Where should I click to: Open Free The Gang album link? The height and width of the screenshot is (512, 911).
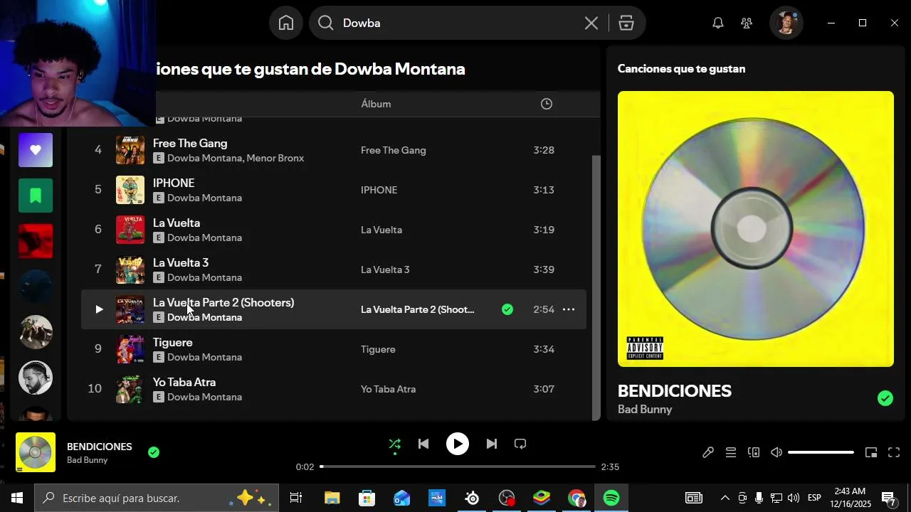(x=394, y=150)
